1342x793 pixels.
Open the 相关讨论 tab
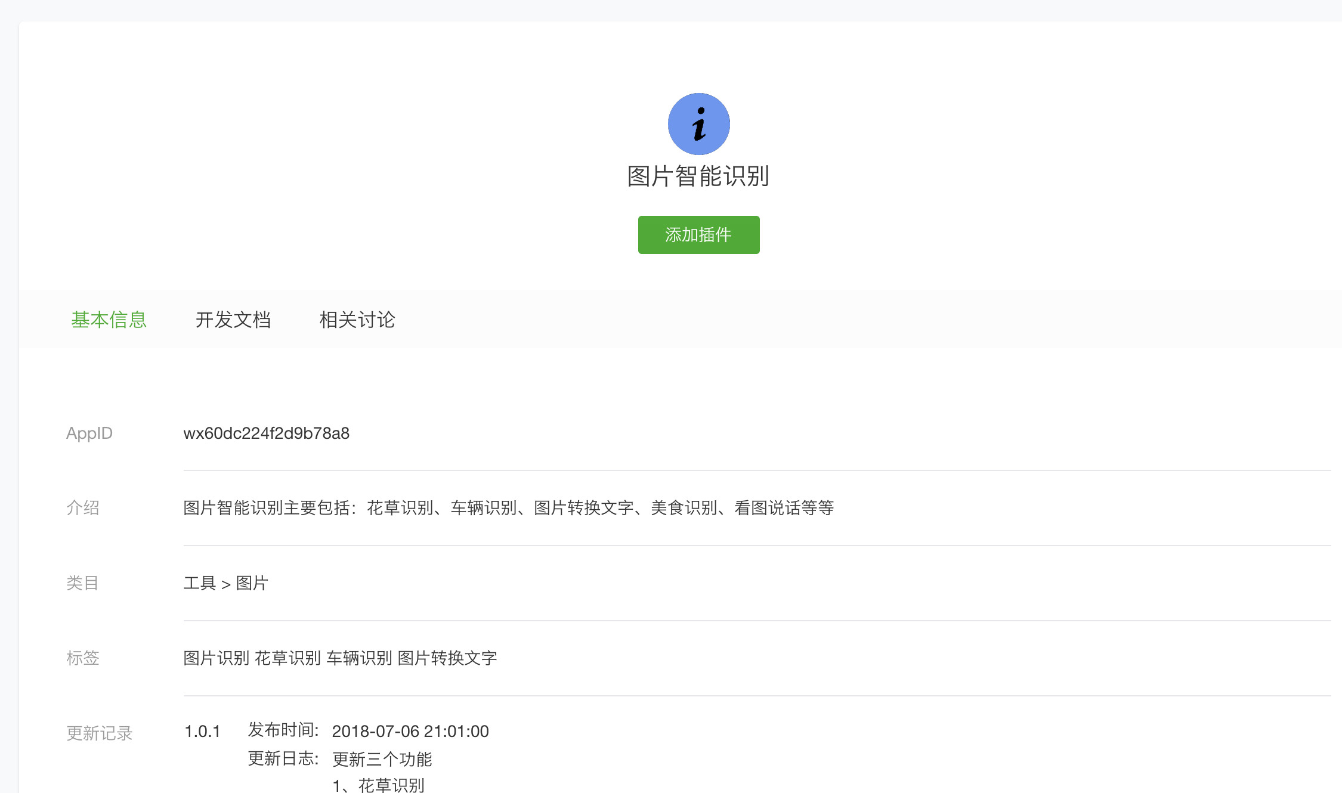[x=357, y=320]
